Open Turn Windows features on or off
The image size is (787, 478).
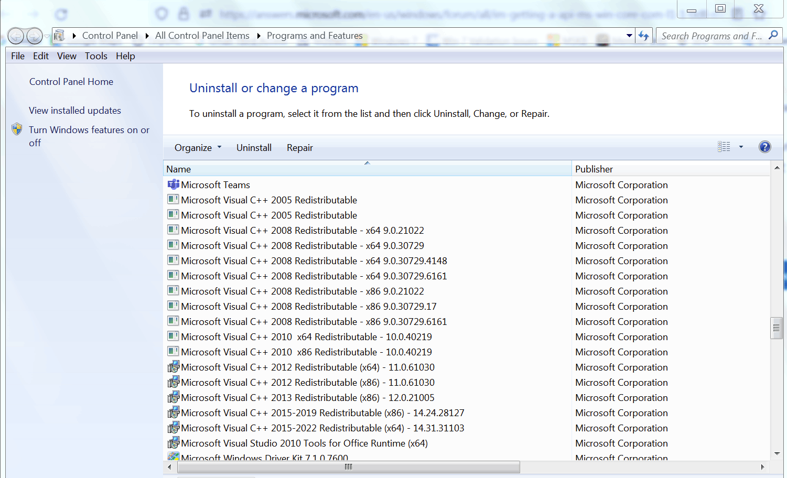(x=89, y=136)
